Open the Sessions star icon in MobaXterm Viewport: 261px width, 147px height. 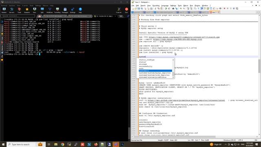tap(27, 10)
